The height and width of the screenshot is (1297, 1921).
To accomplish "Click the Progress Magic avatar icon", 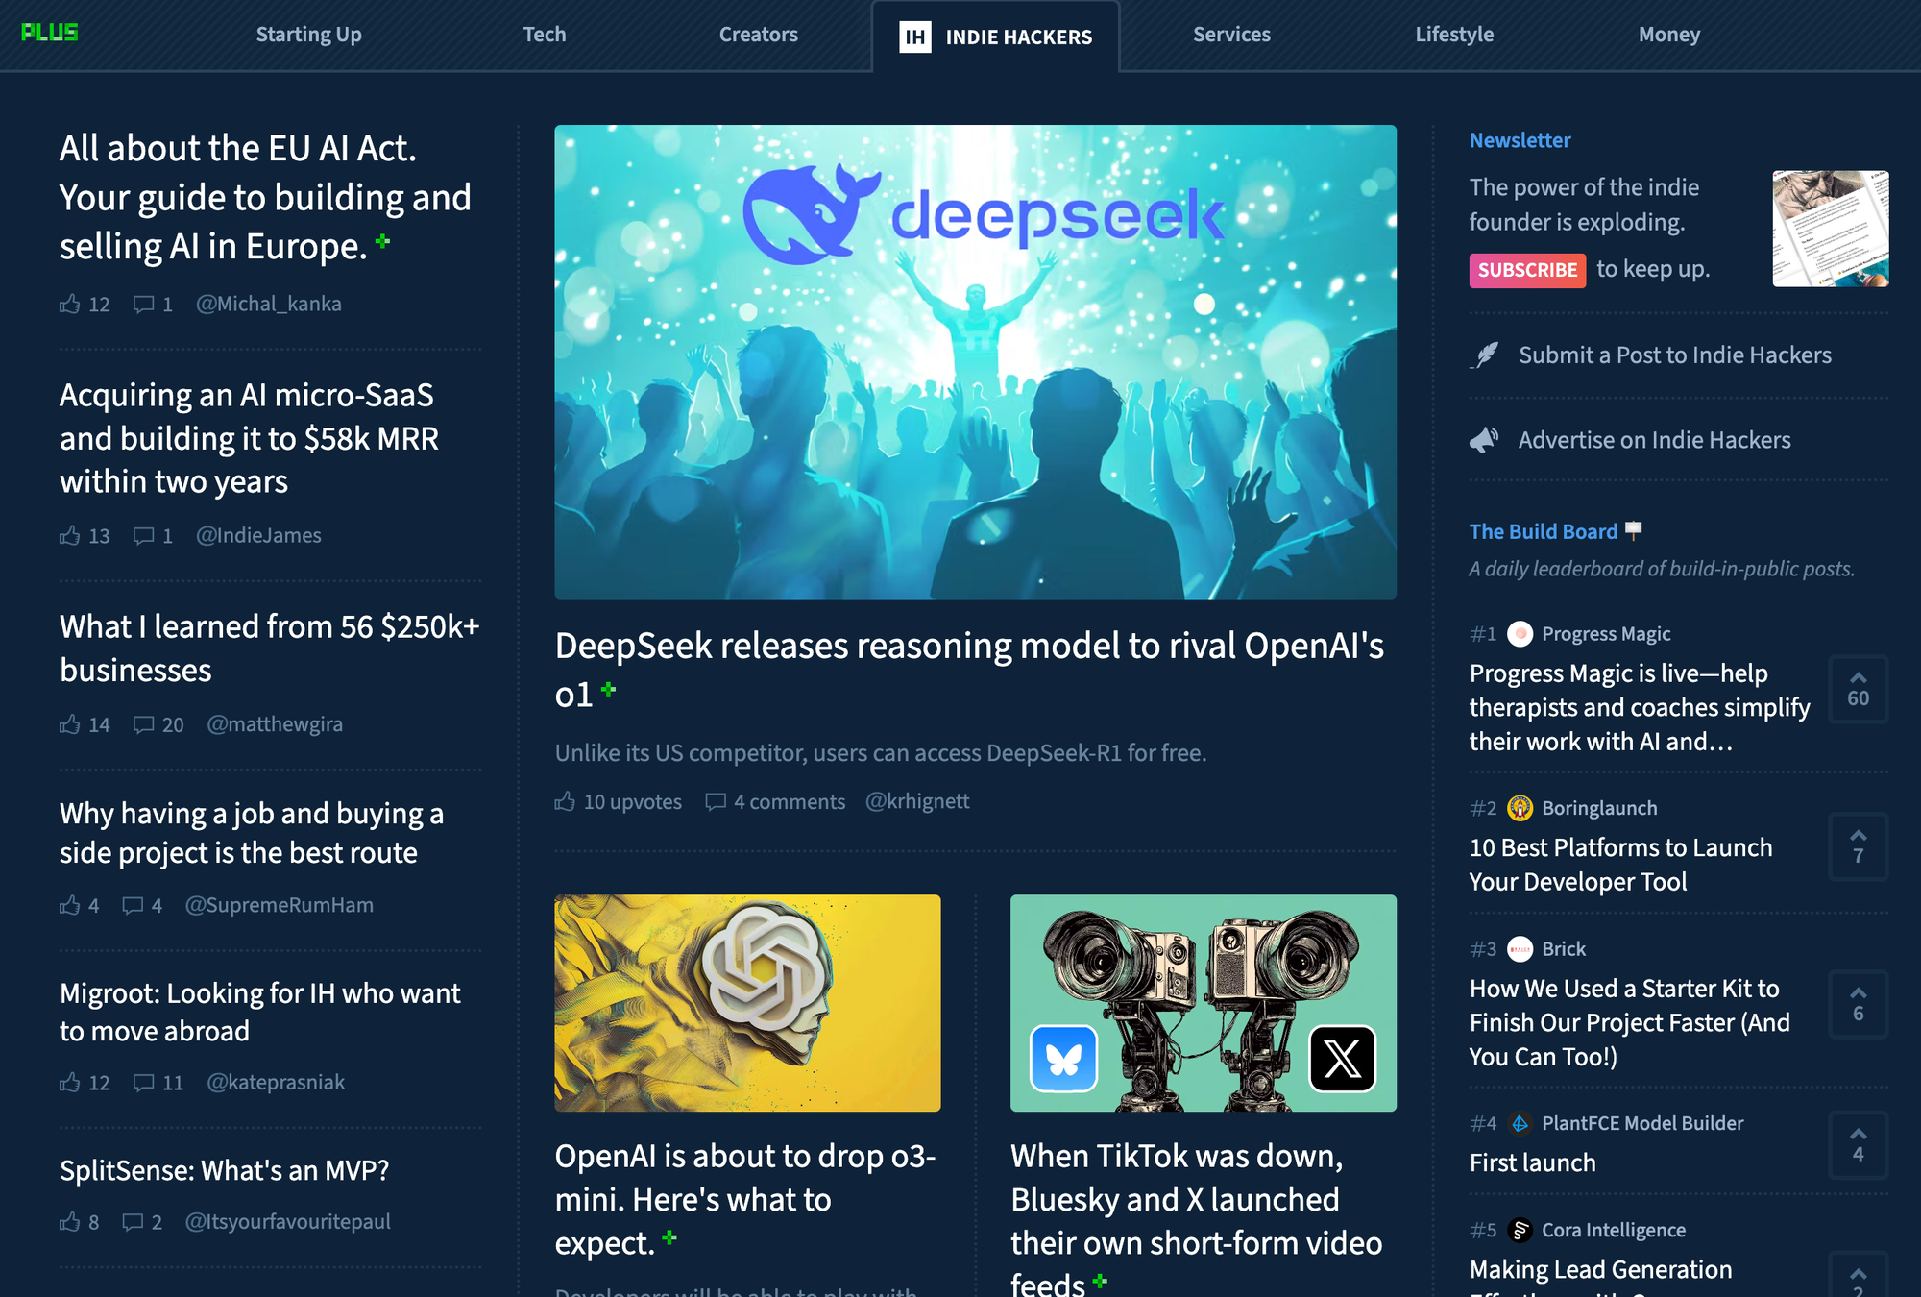I will click(1520, 634).
